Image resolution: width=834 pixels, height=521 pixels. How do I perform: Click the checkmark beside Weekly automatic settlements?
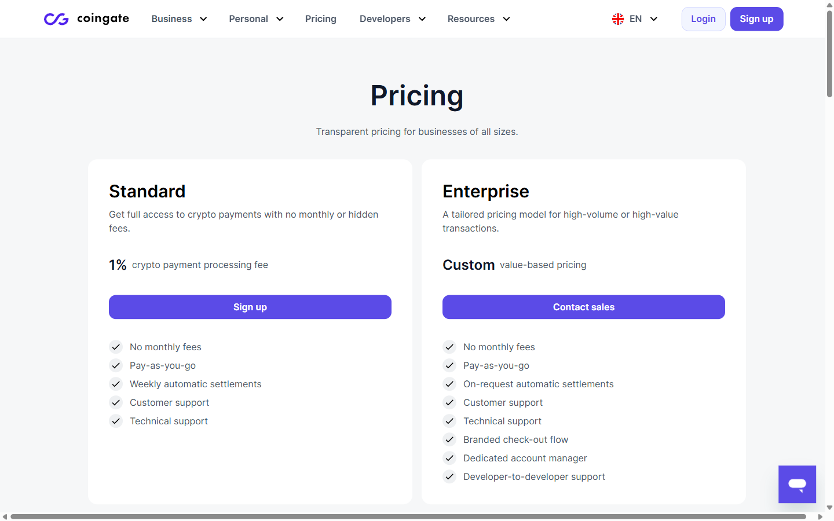point(116,384)
